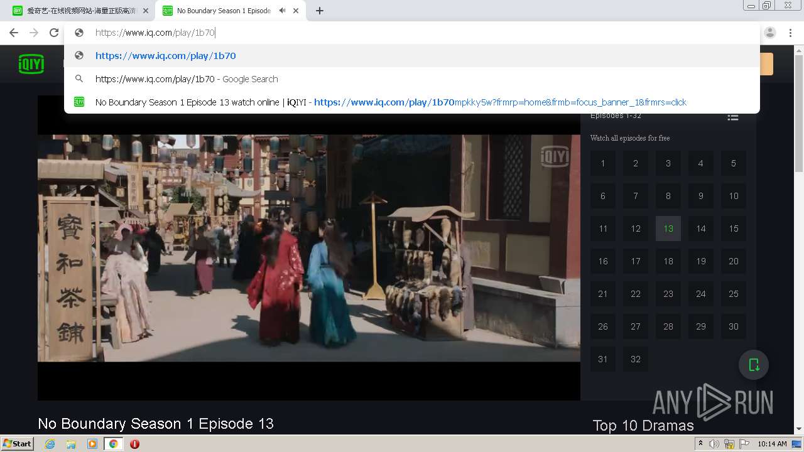
Task: Play episode 17
Action: coord(636,261)
